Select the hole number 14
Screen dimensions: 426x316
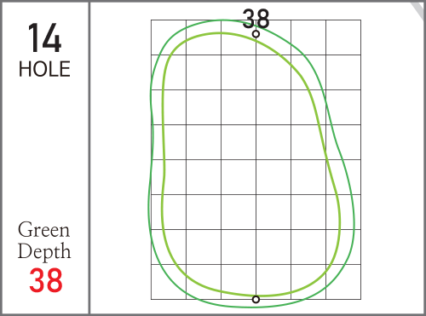(x=44, y=38)
